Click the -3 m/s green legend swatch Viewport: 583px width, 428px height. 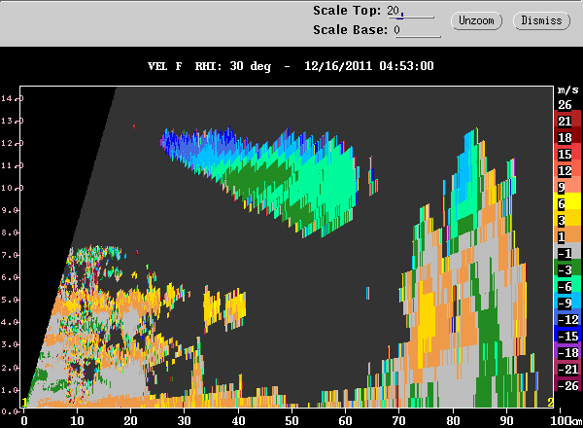tap(567, 269)
